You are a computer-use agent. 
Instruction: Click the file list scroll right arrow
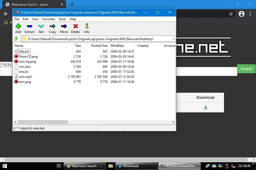point(173,122)
